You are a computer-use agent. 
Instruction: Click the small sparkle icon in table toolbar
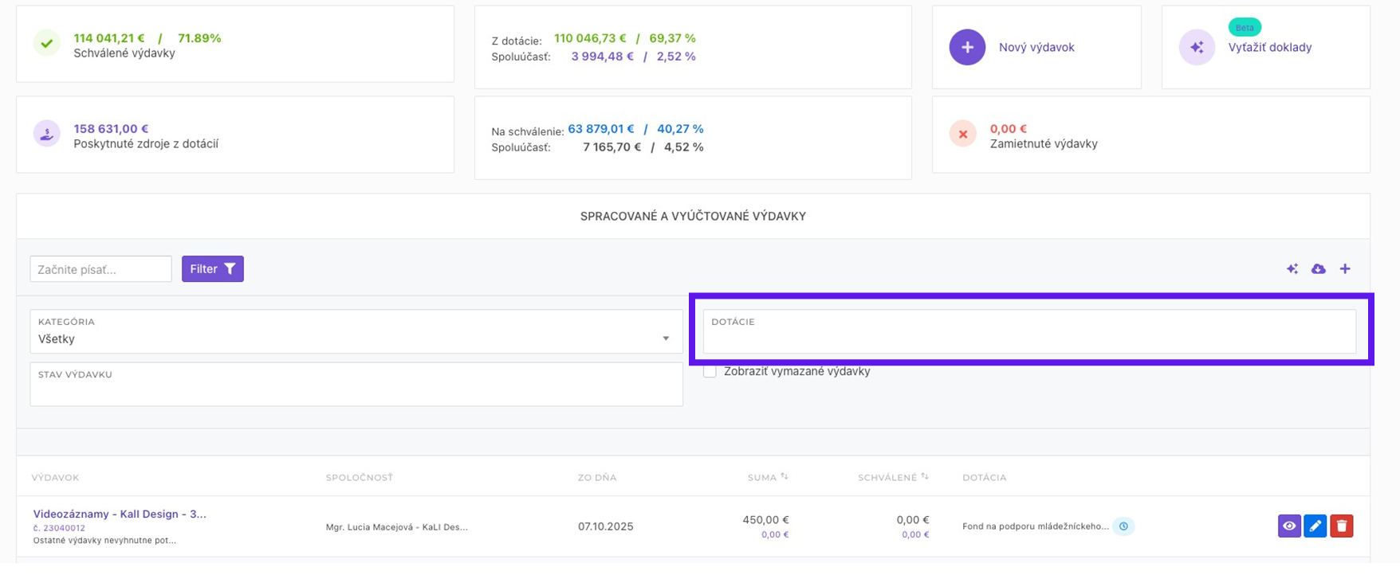point(1292,269)
